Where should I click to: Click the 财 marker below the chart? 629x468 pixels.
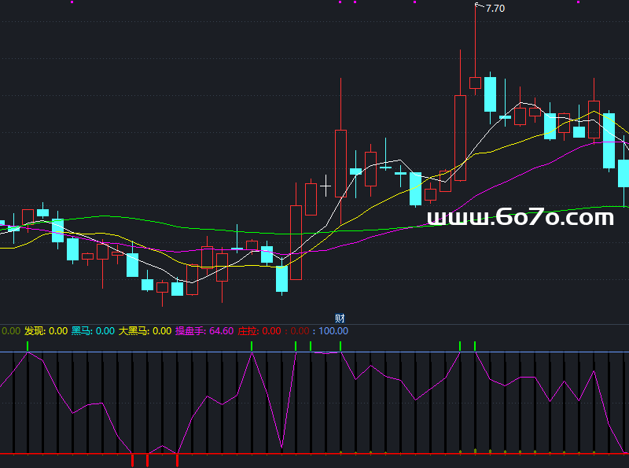pos(340,319)
